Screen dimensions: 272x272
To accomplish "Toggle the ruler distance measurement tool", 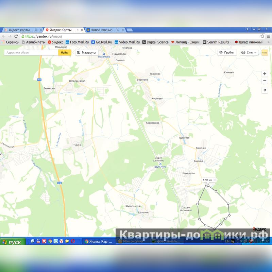I will (265, 53).
